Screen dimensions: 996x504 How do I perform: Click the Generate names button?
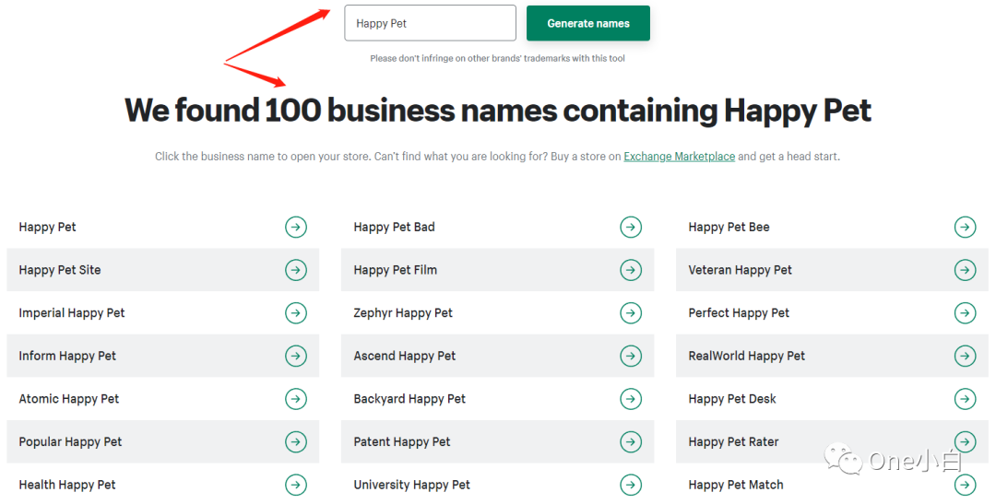pos(587,24)
